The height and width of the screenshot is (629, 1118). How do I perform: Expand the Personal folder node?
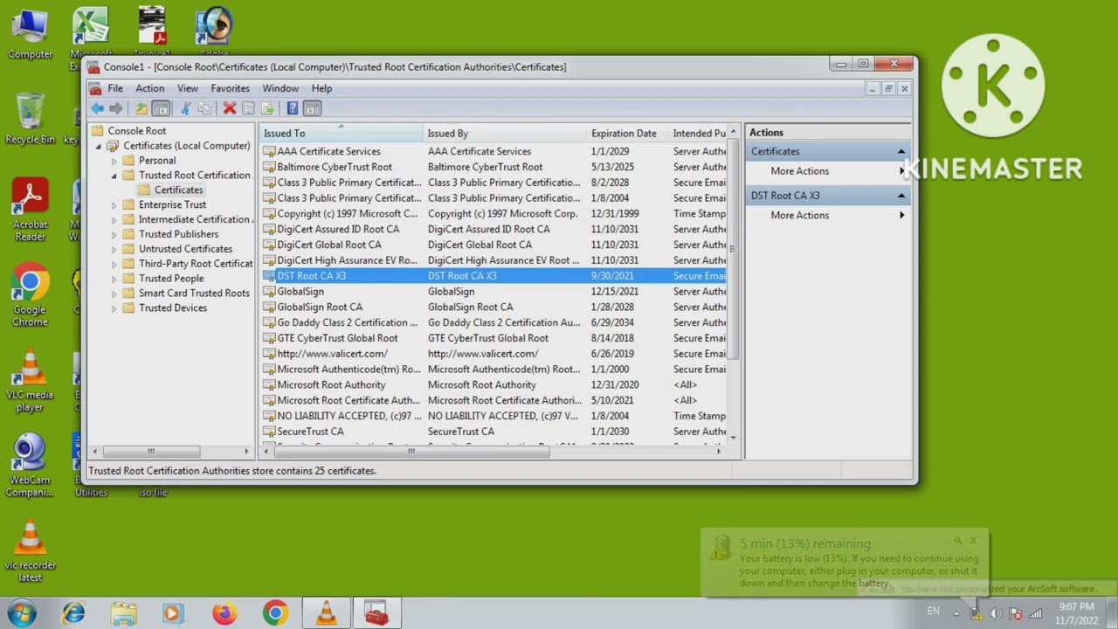pos(114,161)
